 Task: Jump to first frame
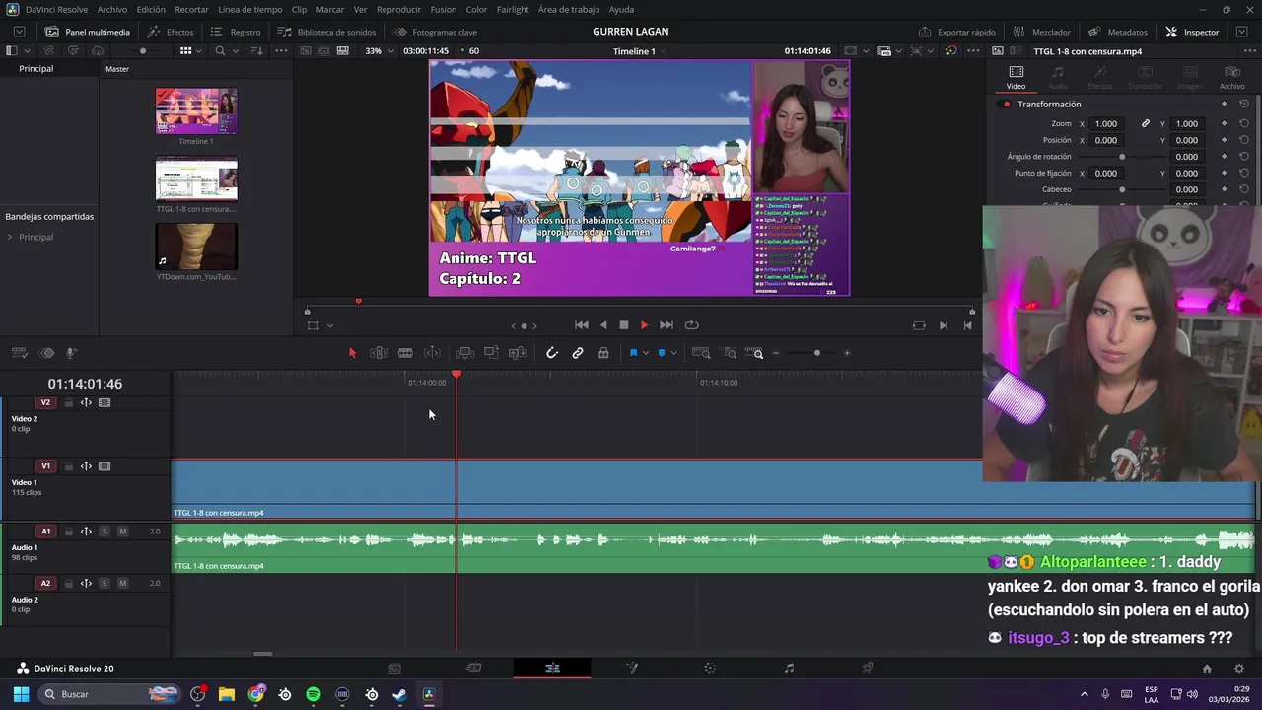[582, 325]
